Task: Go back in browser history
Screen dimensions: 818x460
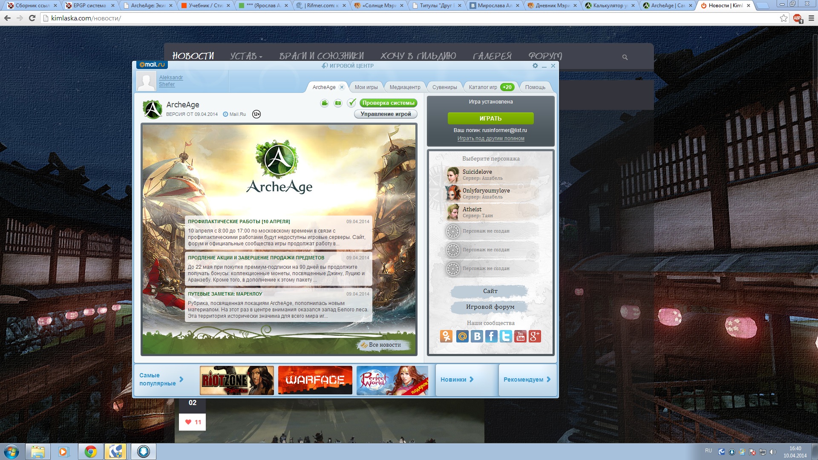Action: click(x=7, y=18)
